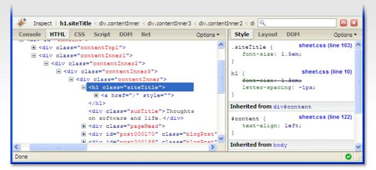This screenshot has height=170, width=376.
Task: Click the red detach-window up arrow icon
Action: 344,23
